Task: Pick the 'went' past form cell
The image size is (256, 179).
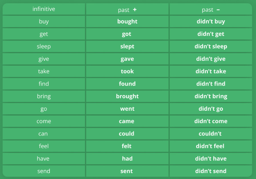Action: [x=127, y=109]
